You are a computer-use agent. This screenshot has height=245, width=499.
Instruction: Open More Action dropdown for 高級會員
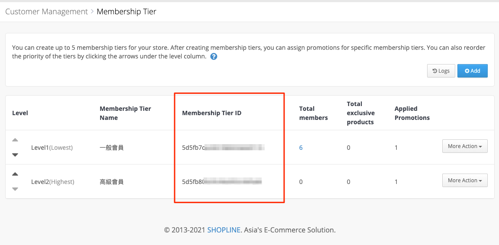click(465, 181)
